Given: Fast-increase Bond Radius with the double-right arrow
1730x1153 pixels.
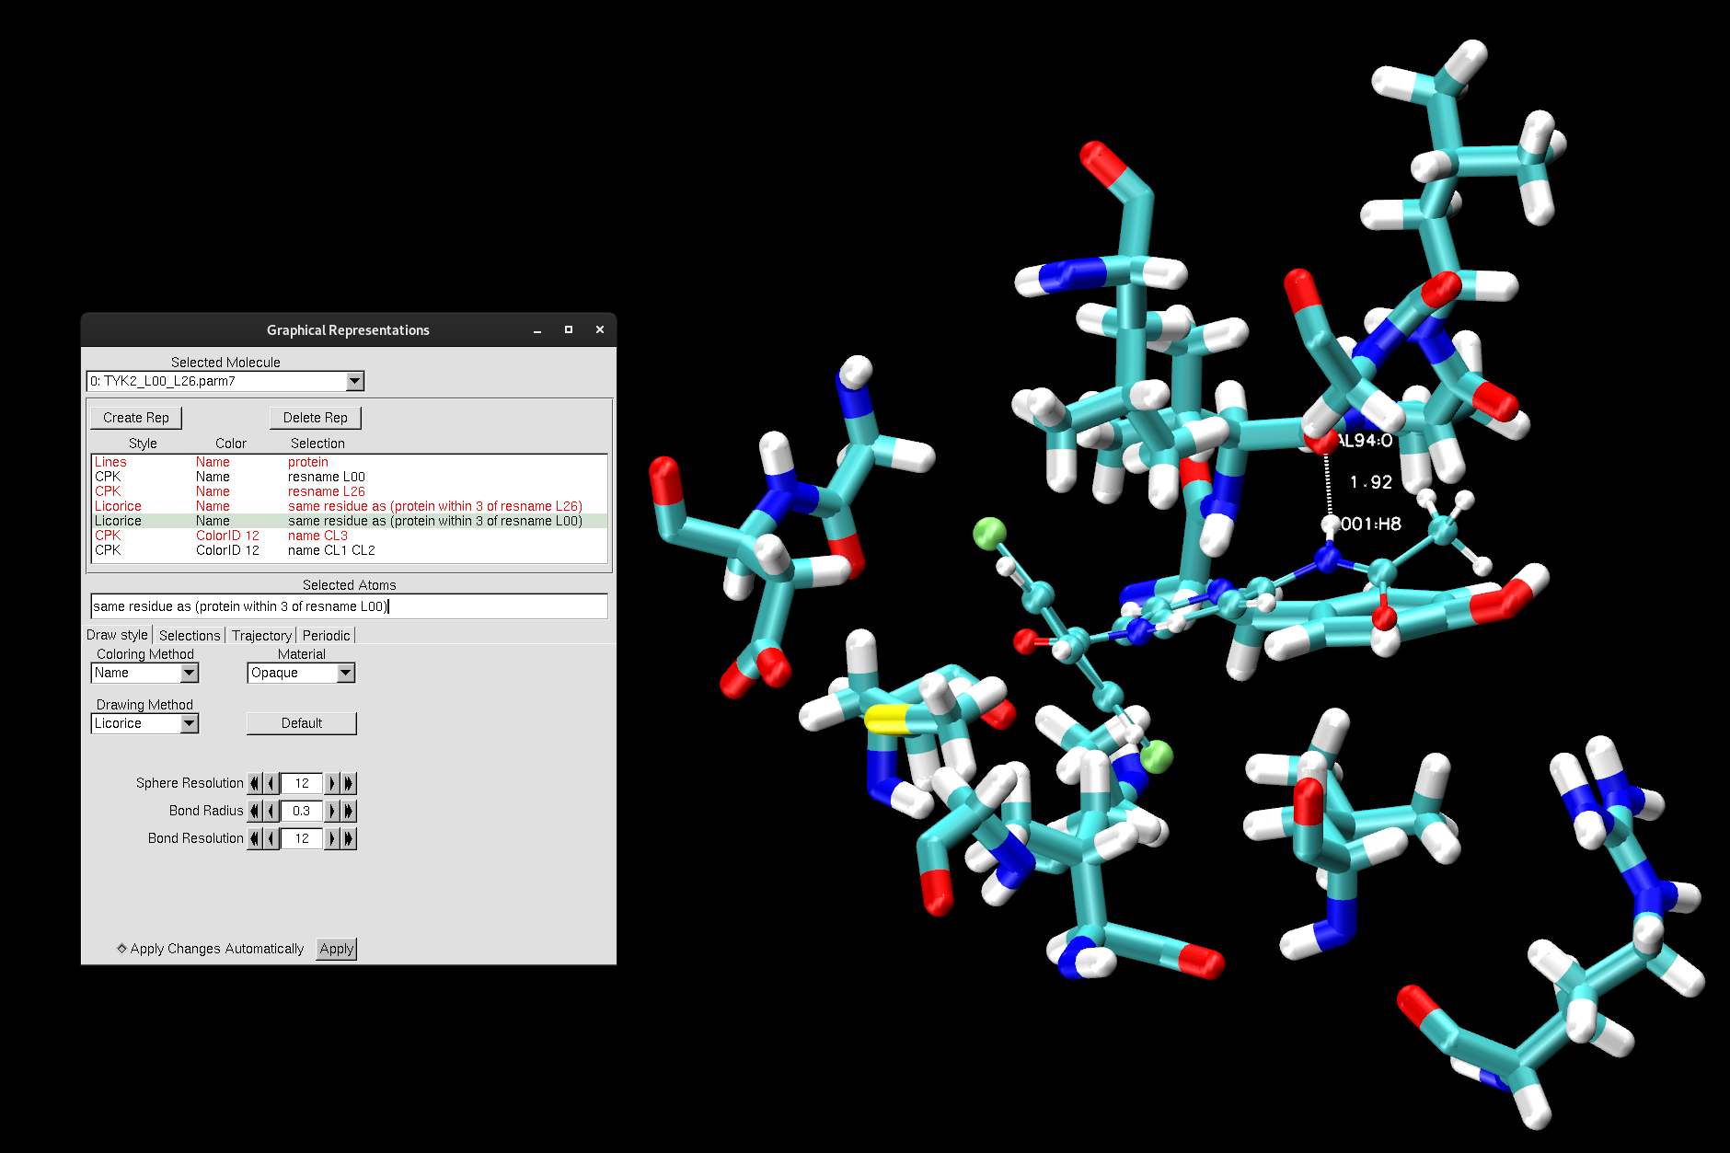Looking at the screenshot, I should 348,811.
